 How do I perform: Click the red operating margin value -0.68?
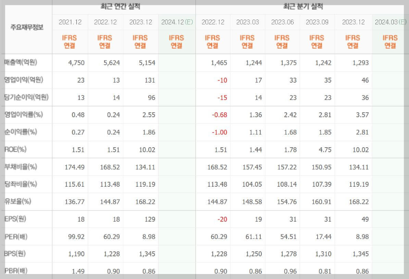(x=219, y=115)
